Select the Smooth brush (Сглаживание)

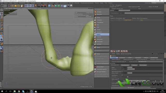point(102,22)
